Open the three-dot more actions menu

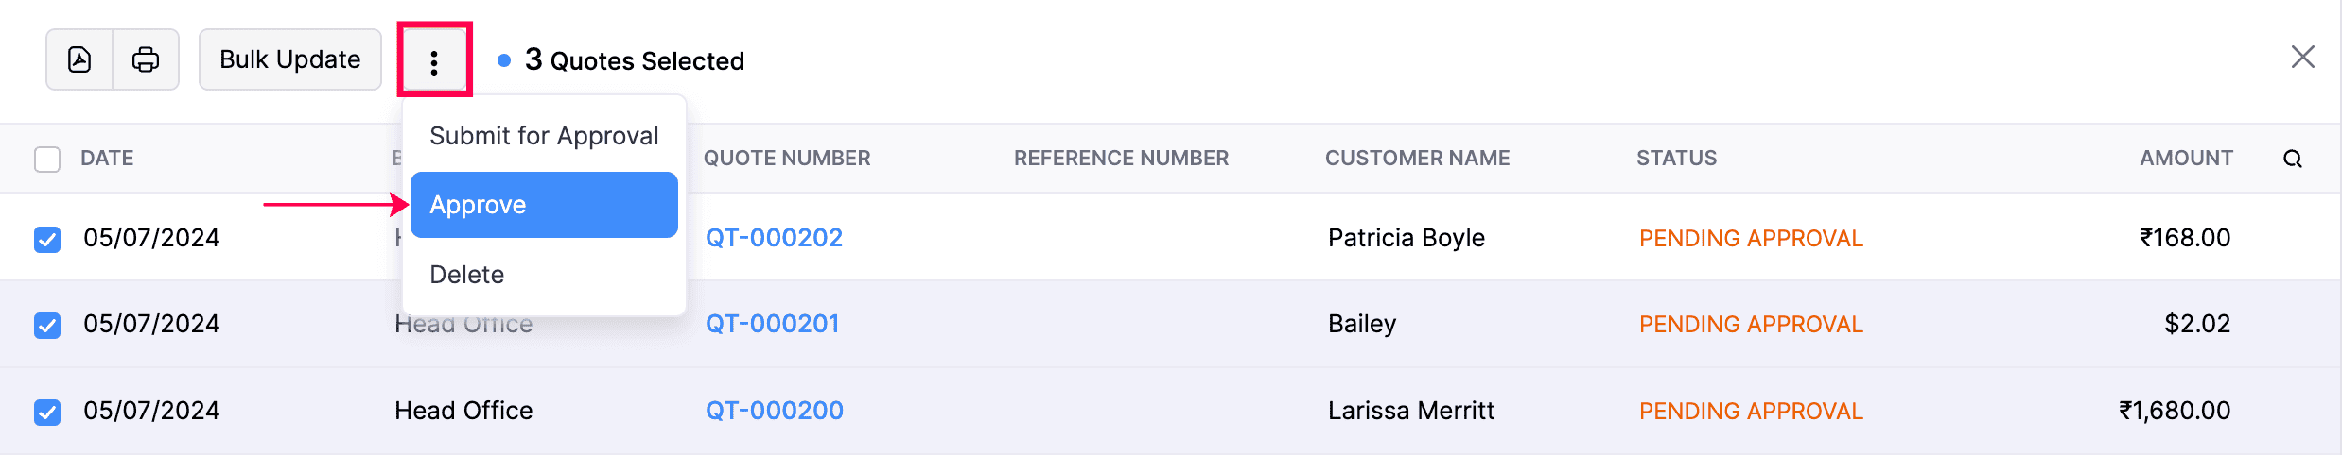tap(434, 62)
